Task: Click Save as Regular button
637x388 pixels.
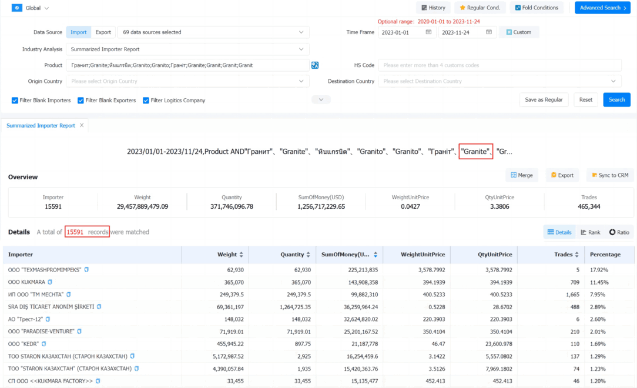Action: pos(544,99)
